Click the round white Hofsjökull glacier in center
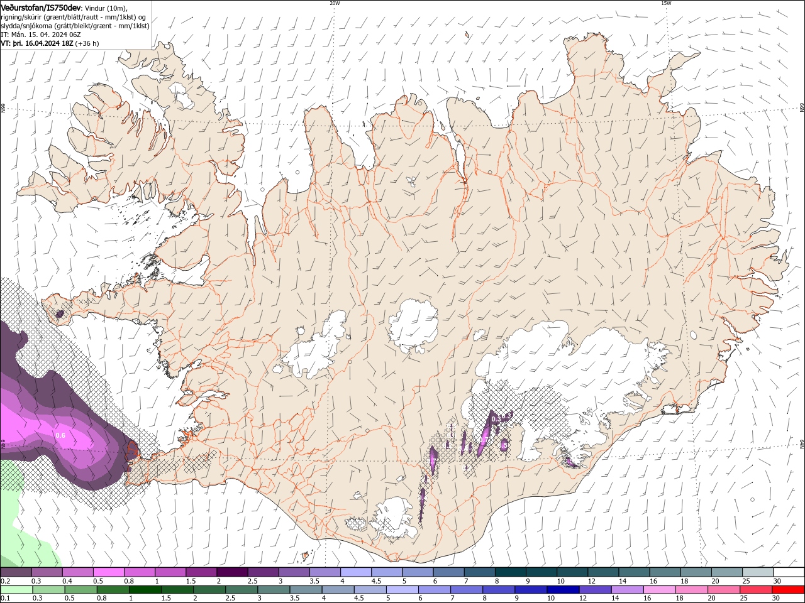Viewport: 805px width, 603px height. (x=413, y=325)
